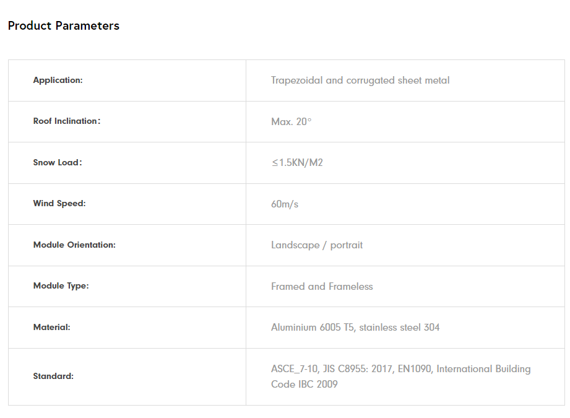Select the Material label
Screen dimensions: 570x418
(x=51, y=328)
